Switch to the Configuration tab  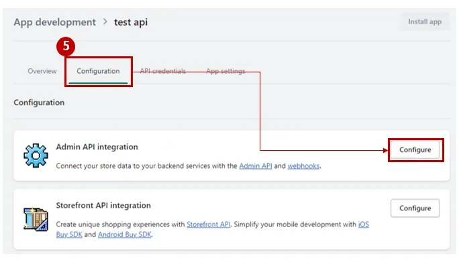98,71
